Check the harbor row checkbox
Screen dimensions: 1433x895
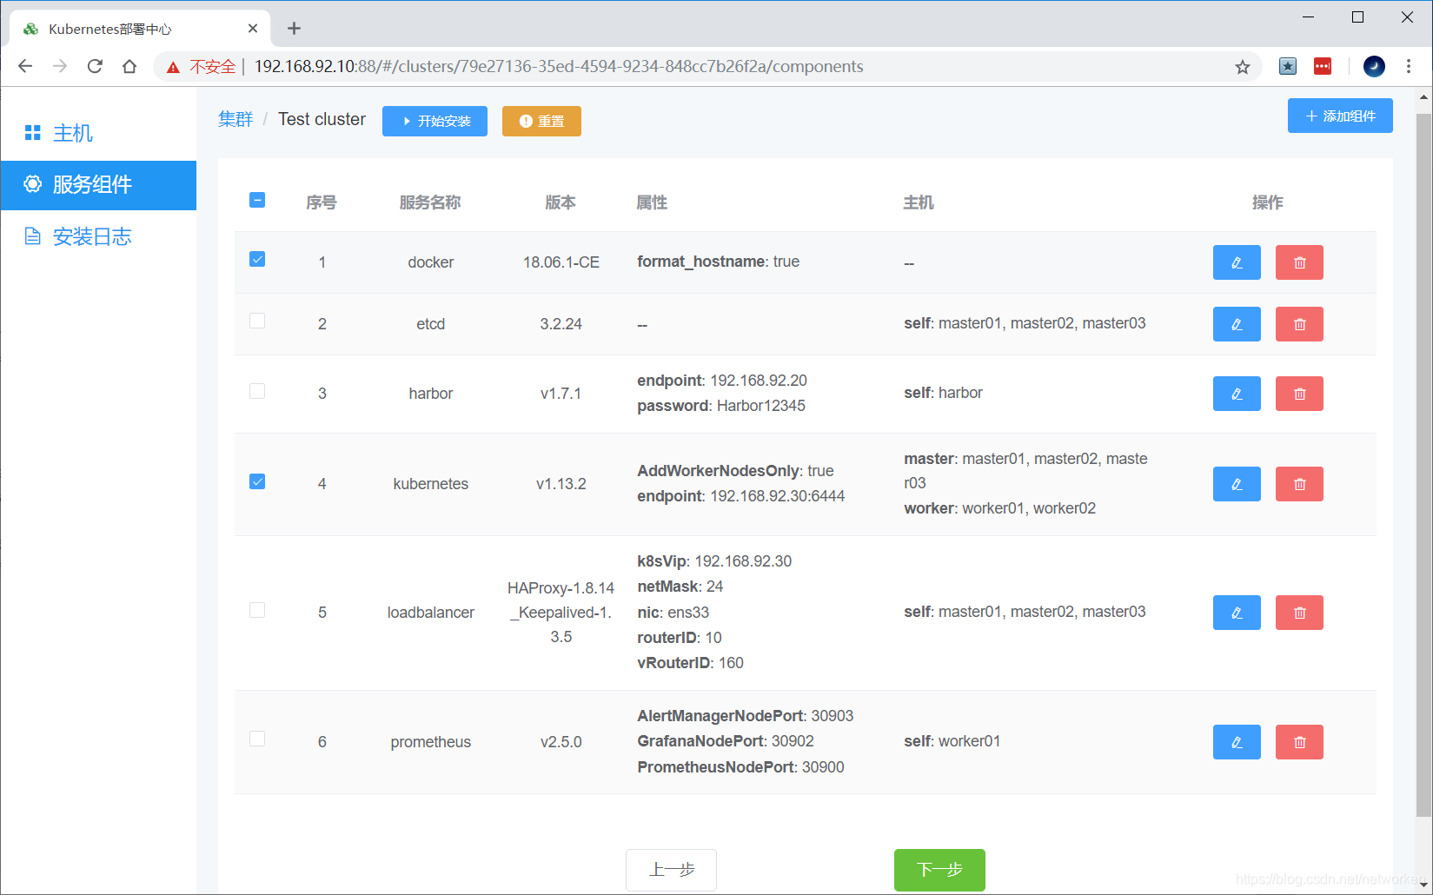257,391
